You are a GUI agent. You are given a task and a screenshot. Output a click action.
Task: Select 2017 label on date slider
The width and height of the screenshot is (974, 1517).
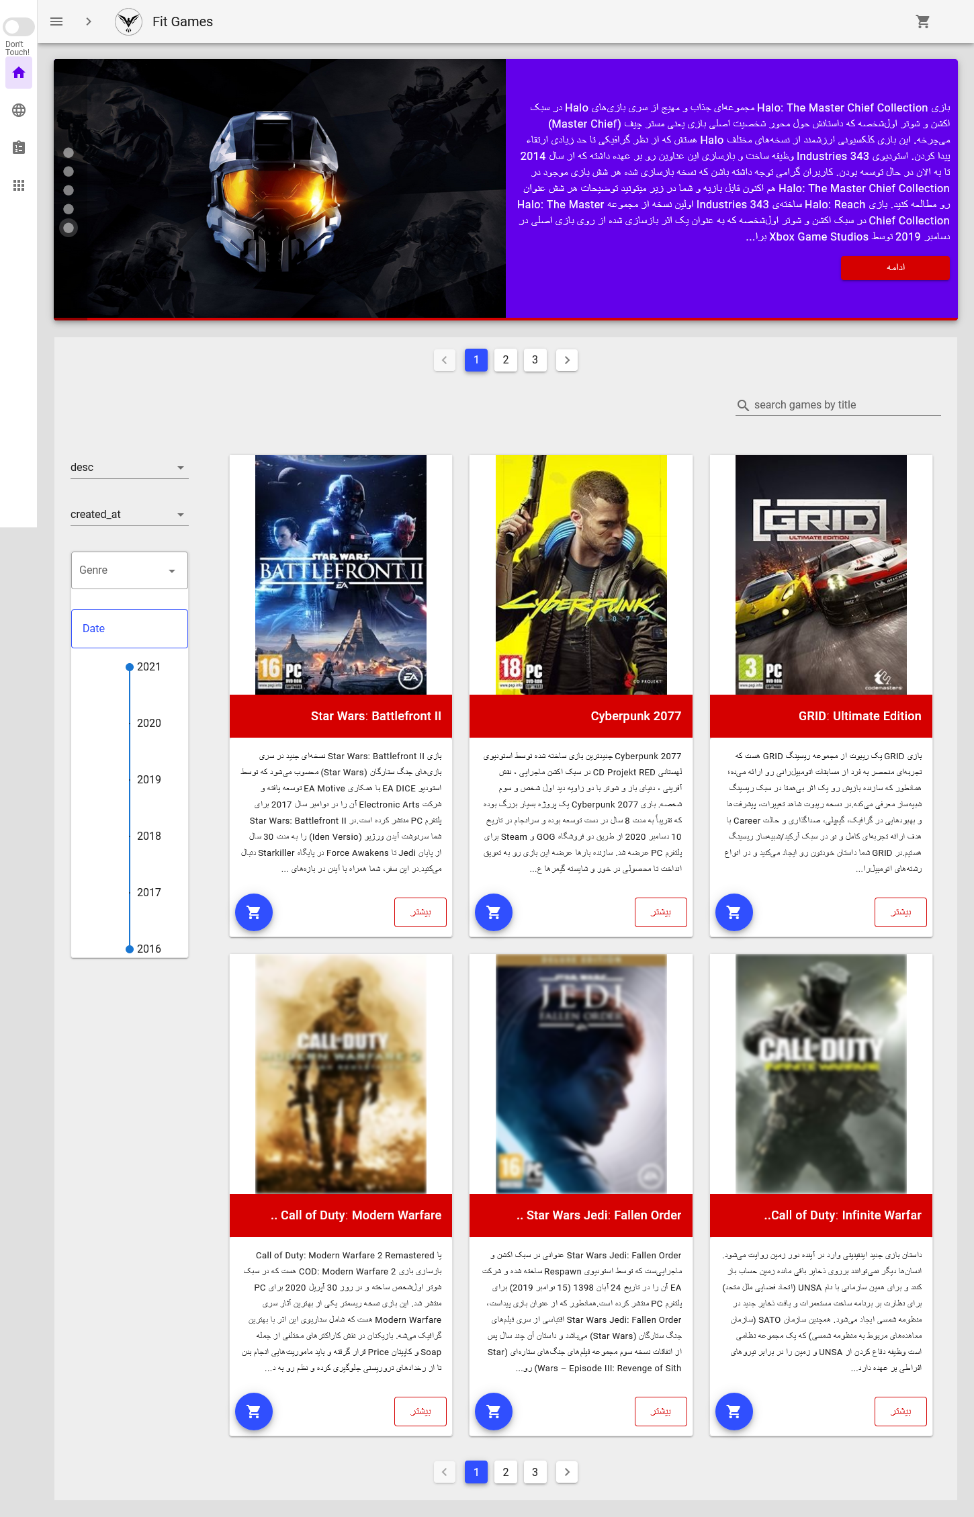tap(148, 893)
